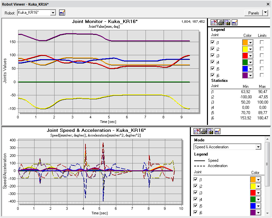Image resolution: width=272 pixels, height=218 pixels.
Task: Uncheck j5 in Speed & Acceleration legend
Action: 195,206
